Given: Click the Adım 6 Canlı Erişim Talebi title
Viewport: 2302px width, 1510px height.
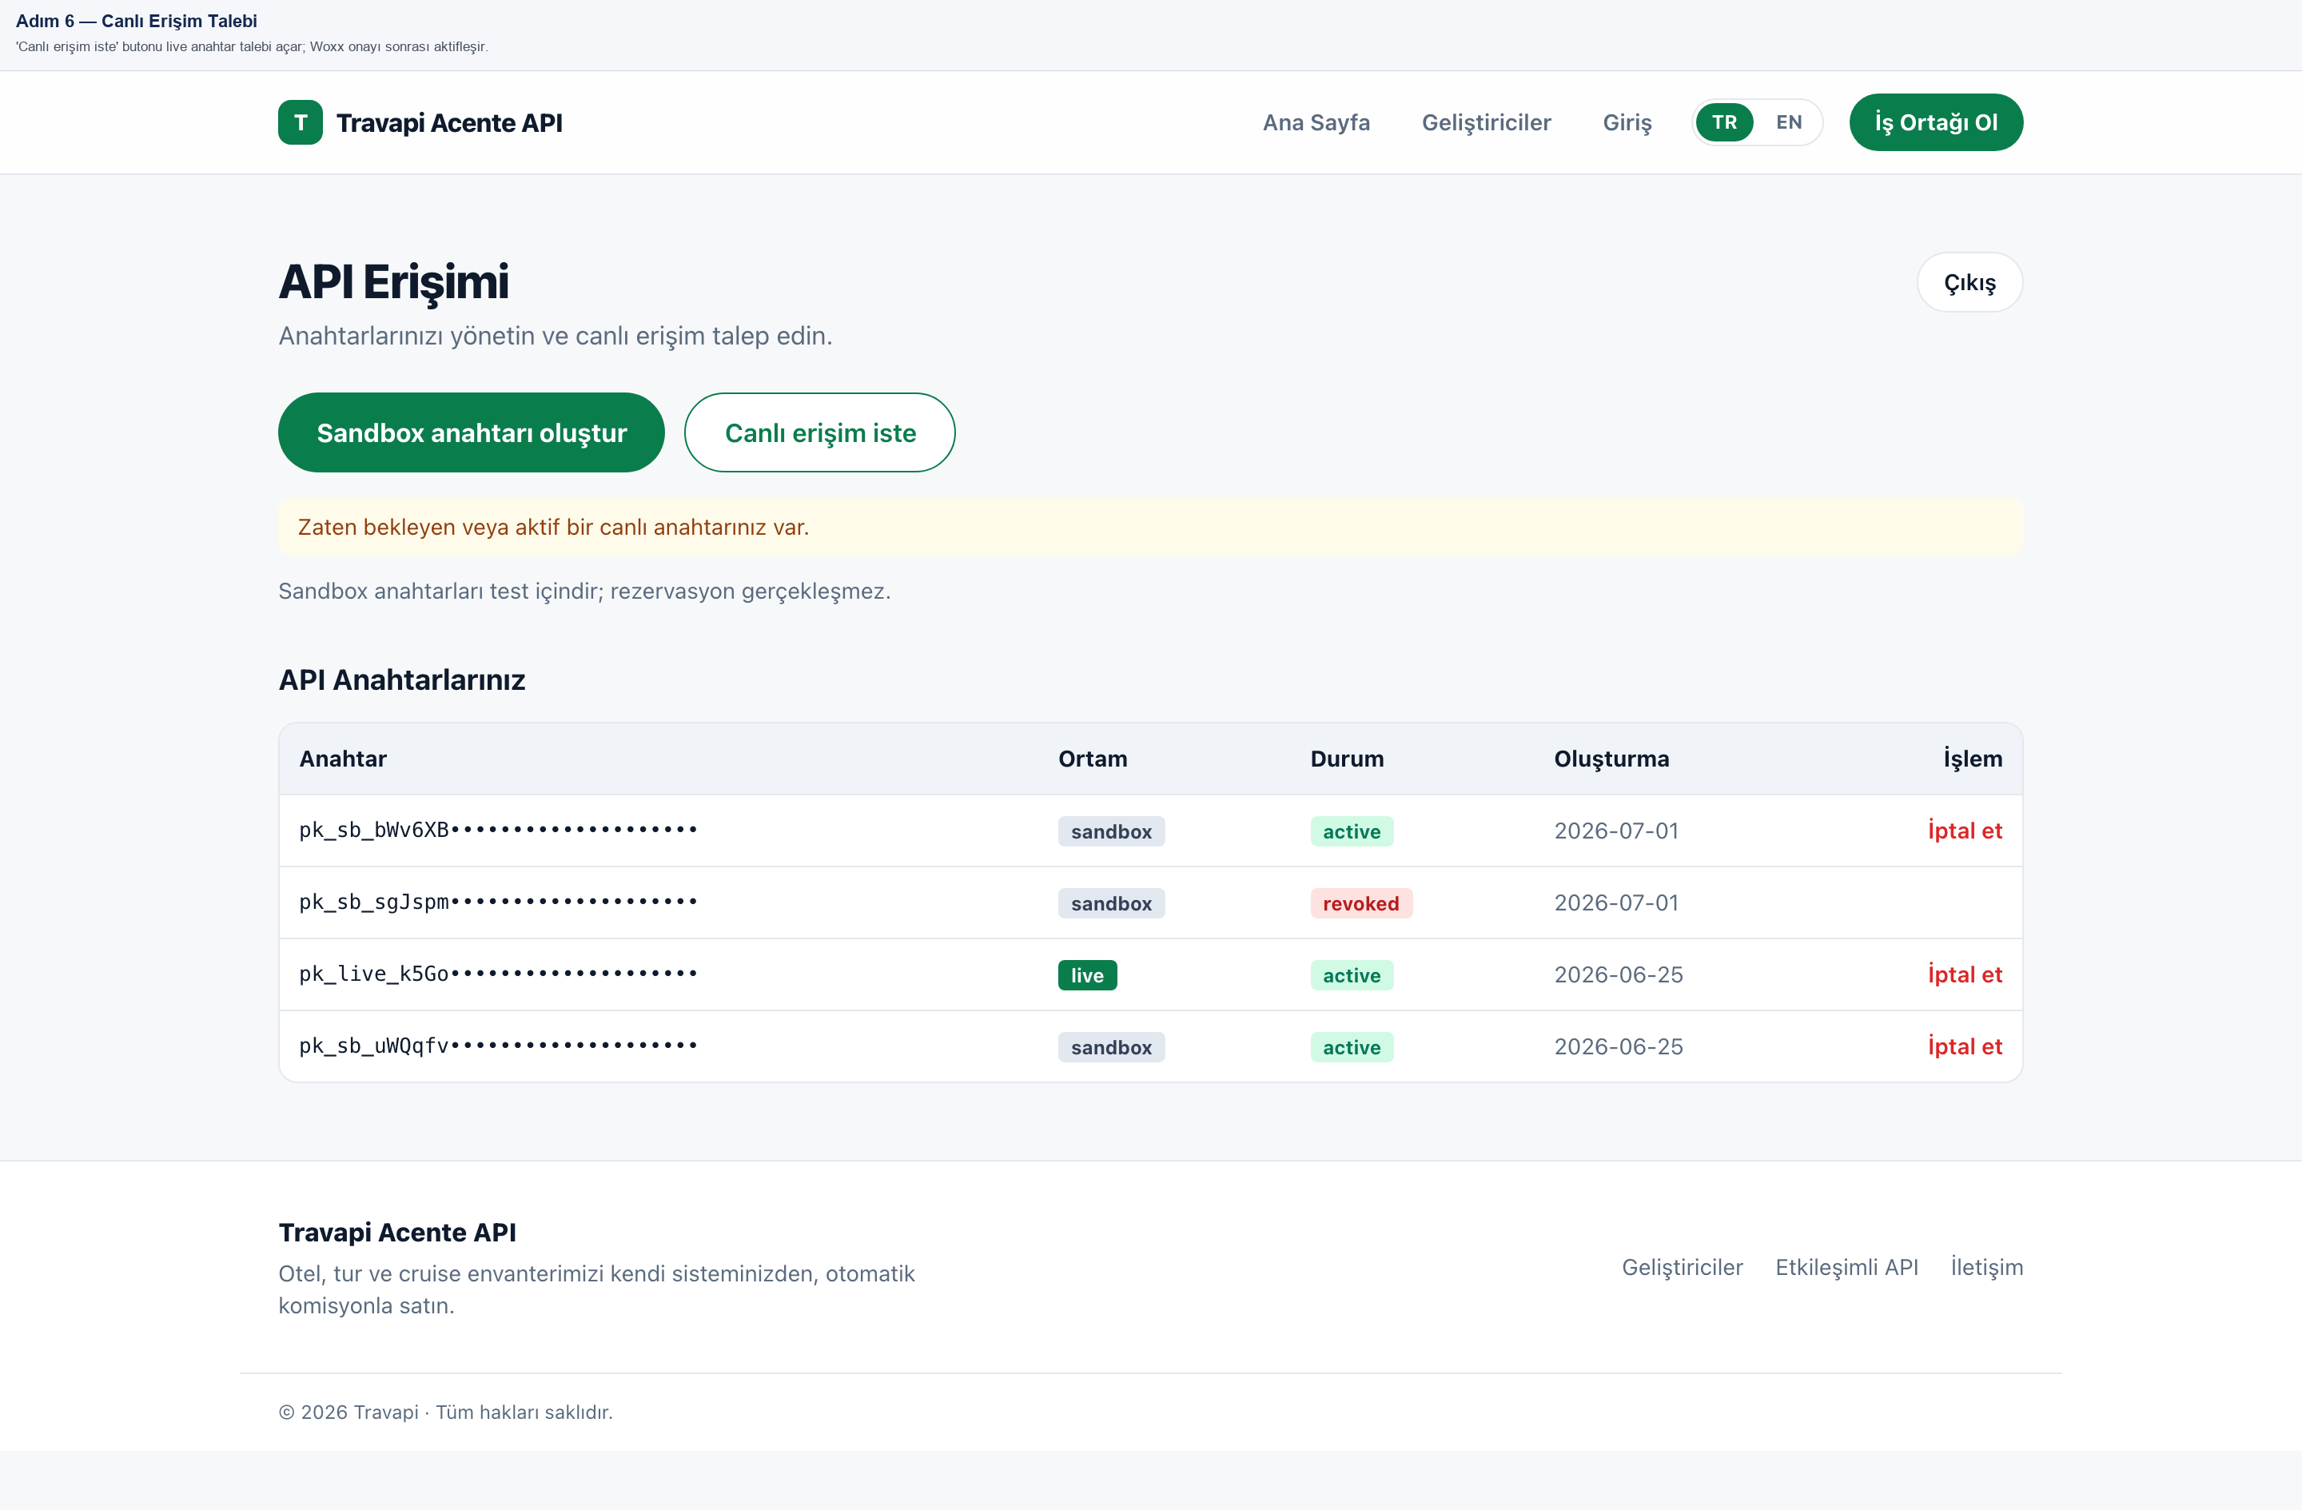Looking at the screenshot, I should pos(137,22).
